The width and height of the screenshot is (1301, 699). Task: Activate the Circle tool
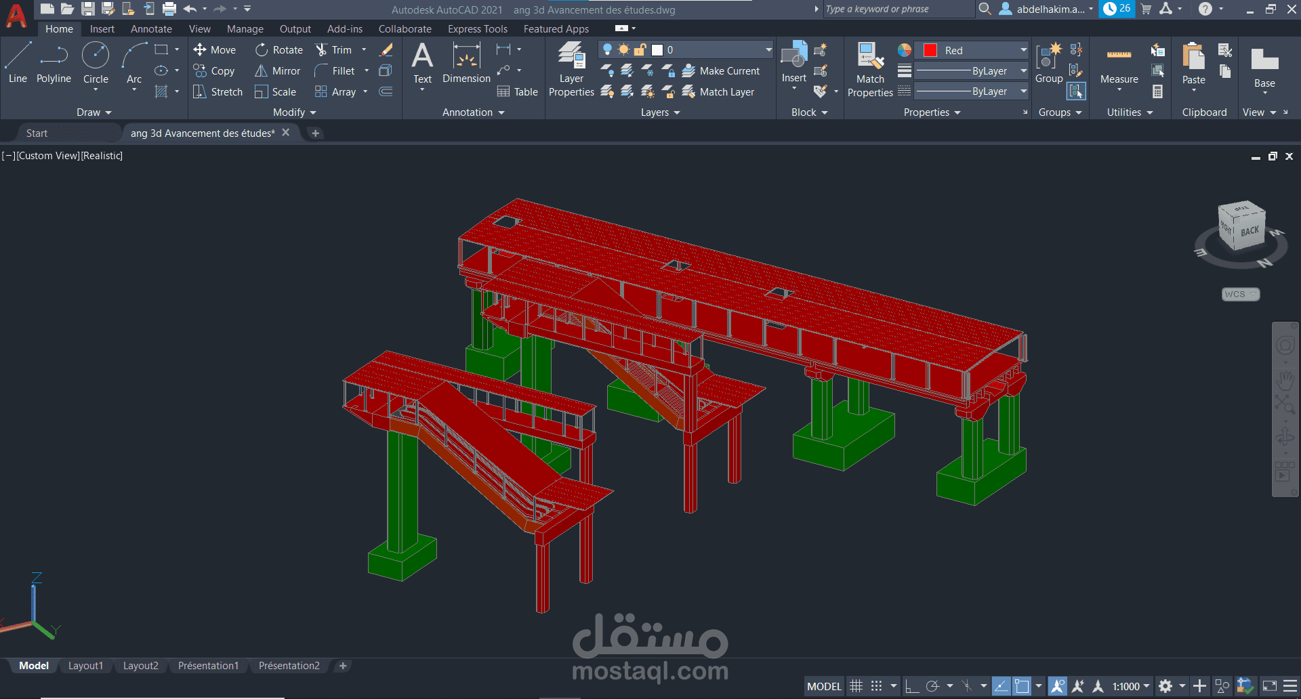click(x=96, y=62)
